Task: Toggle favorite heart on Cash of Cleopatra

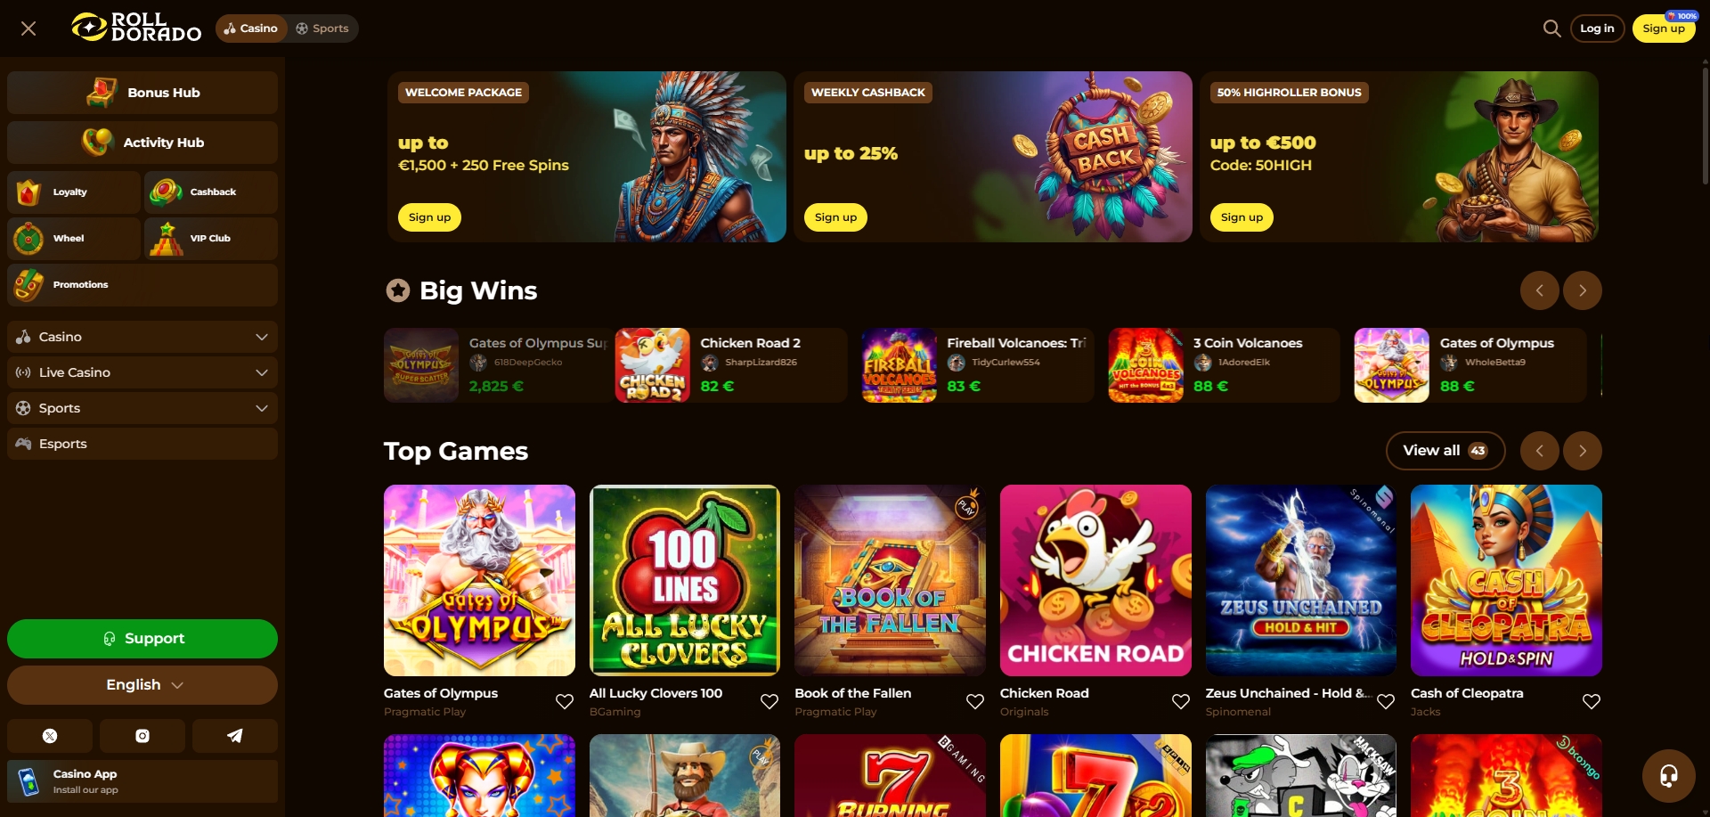Action: 1592,701
